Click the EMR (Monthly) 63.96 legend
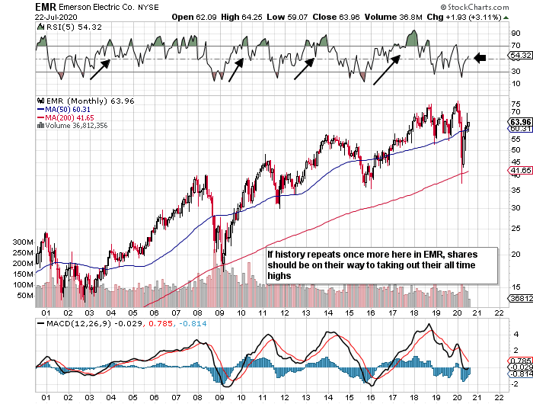Screen dimensions: 533x404 coord(90,101)
